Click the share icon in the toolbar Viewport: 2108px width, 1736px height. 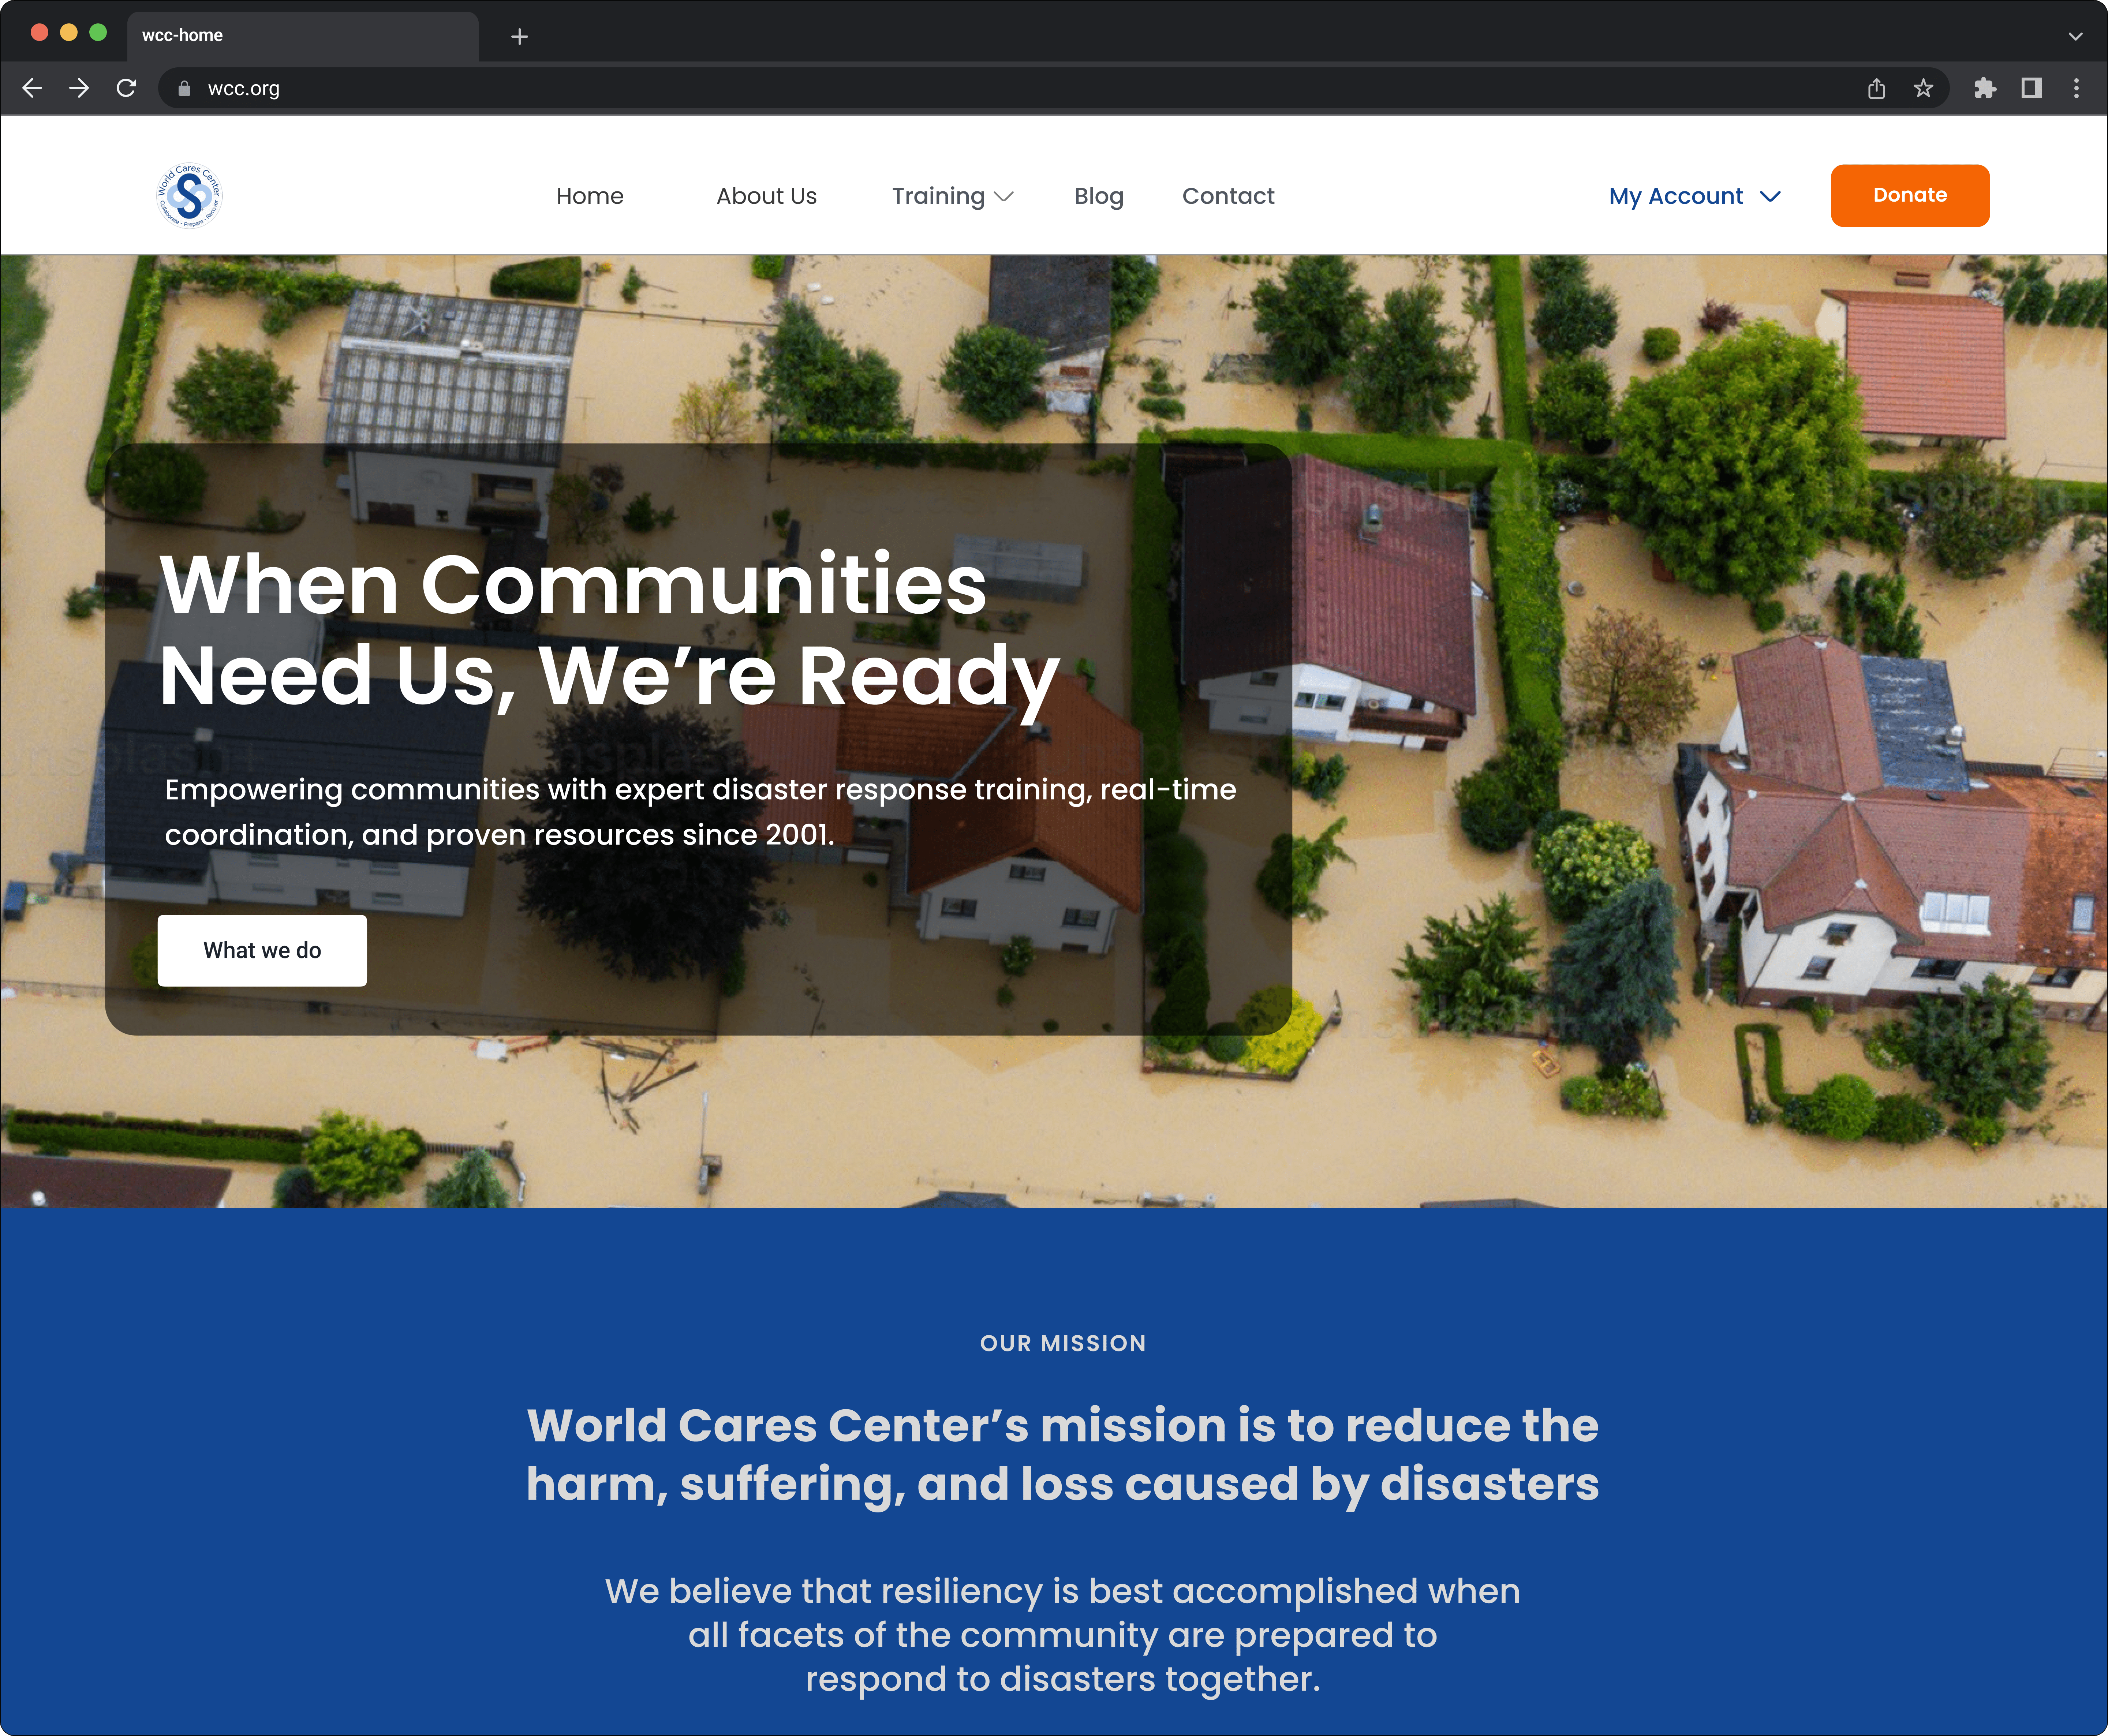(x=1876, y=88)
